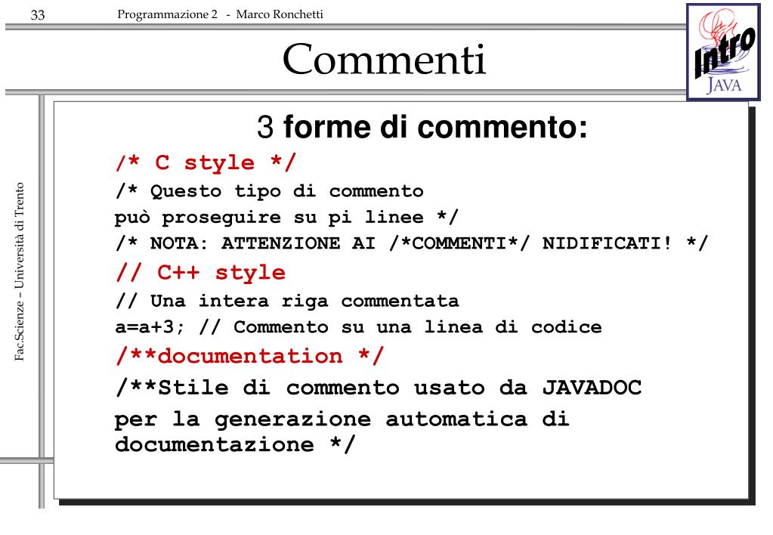Click the code line 'a=a+3; // Commento su una linea'
Image resolution: width=773 pixels, height=535 pixels.
[358, 327]
